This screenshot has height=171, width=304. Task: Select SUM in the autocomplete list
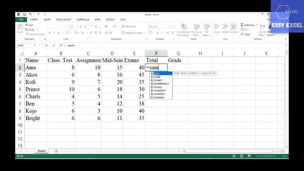coord(161,74)
